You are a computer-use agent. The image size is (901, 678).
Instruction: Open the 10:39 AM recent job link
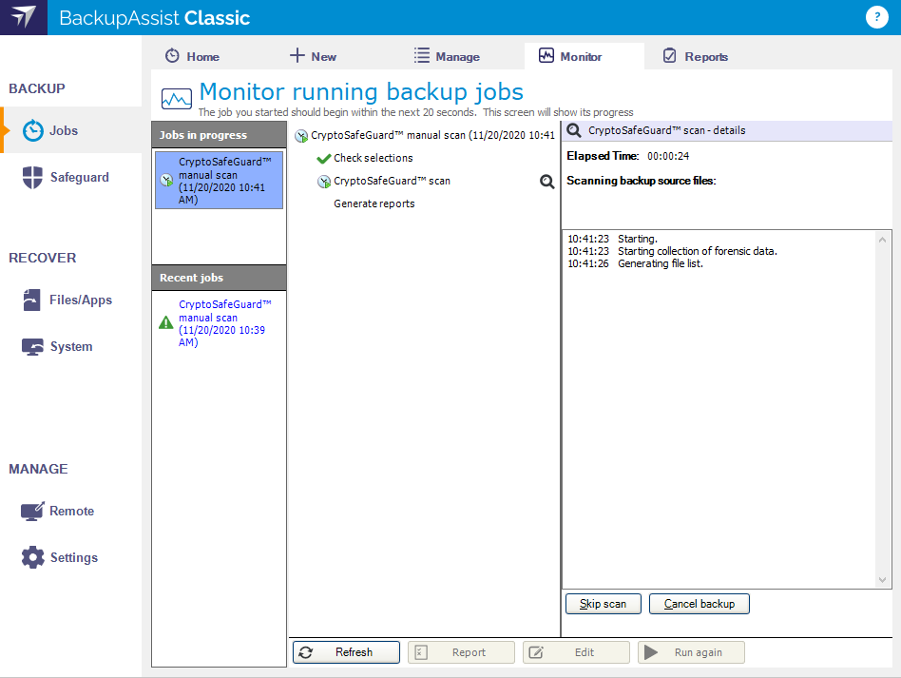coord(224,322)
